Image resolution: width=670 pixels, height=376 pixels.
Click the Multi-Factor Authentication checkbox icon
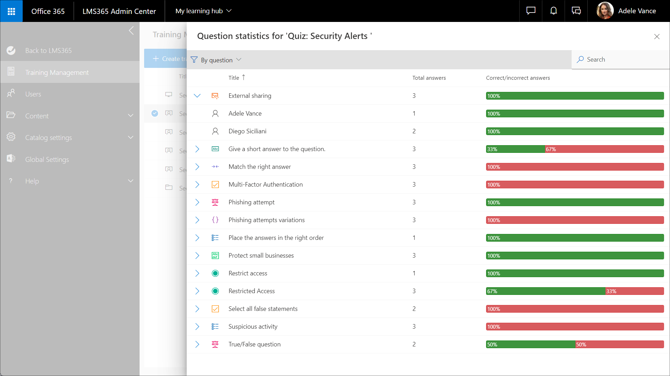click(x=215, y=185)
